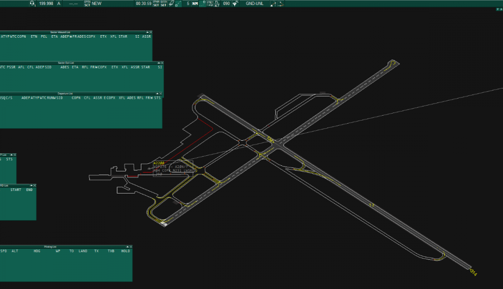
Task: Select the A2200 aircraft tag on the apron
Action: point(159,163)
